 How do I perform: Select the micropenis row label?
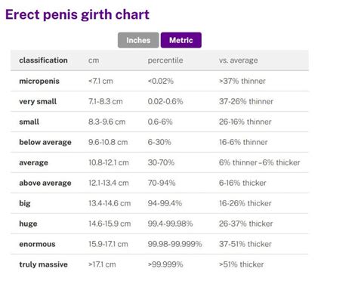[x=39, y=81]
